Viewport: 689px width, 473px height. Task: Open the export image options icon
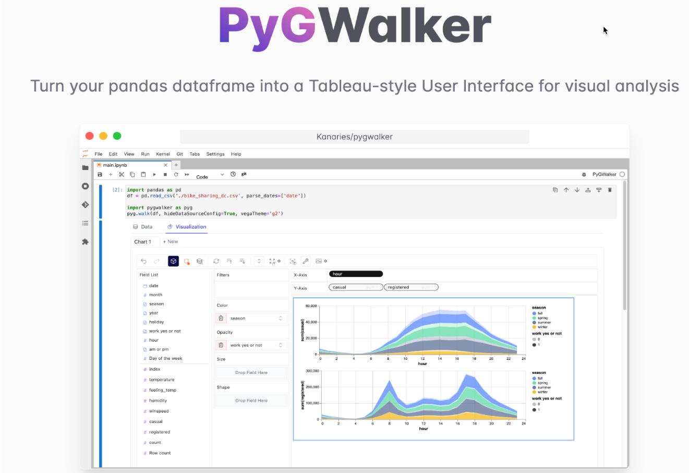(321, 261)
